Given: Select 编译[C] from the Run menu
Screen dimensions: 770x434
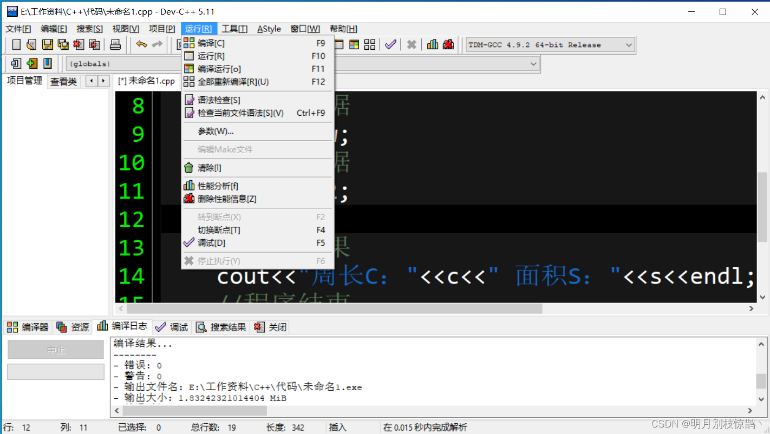Looking at the screenshot, I should [x=258, y=43].
